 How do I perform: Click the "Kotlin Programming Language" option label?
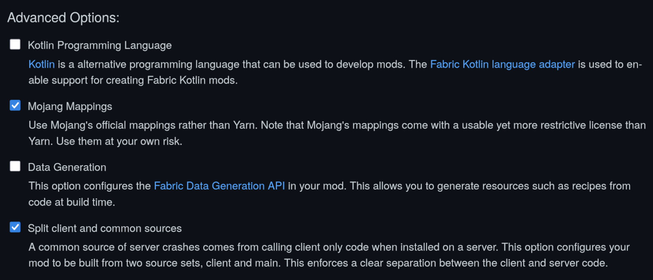tap(99, 45)
